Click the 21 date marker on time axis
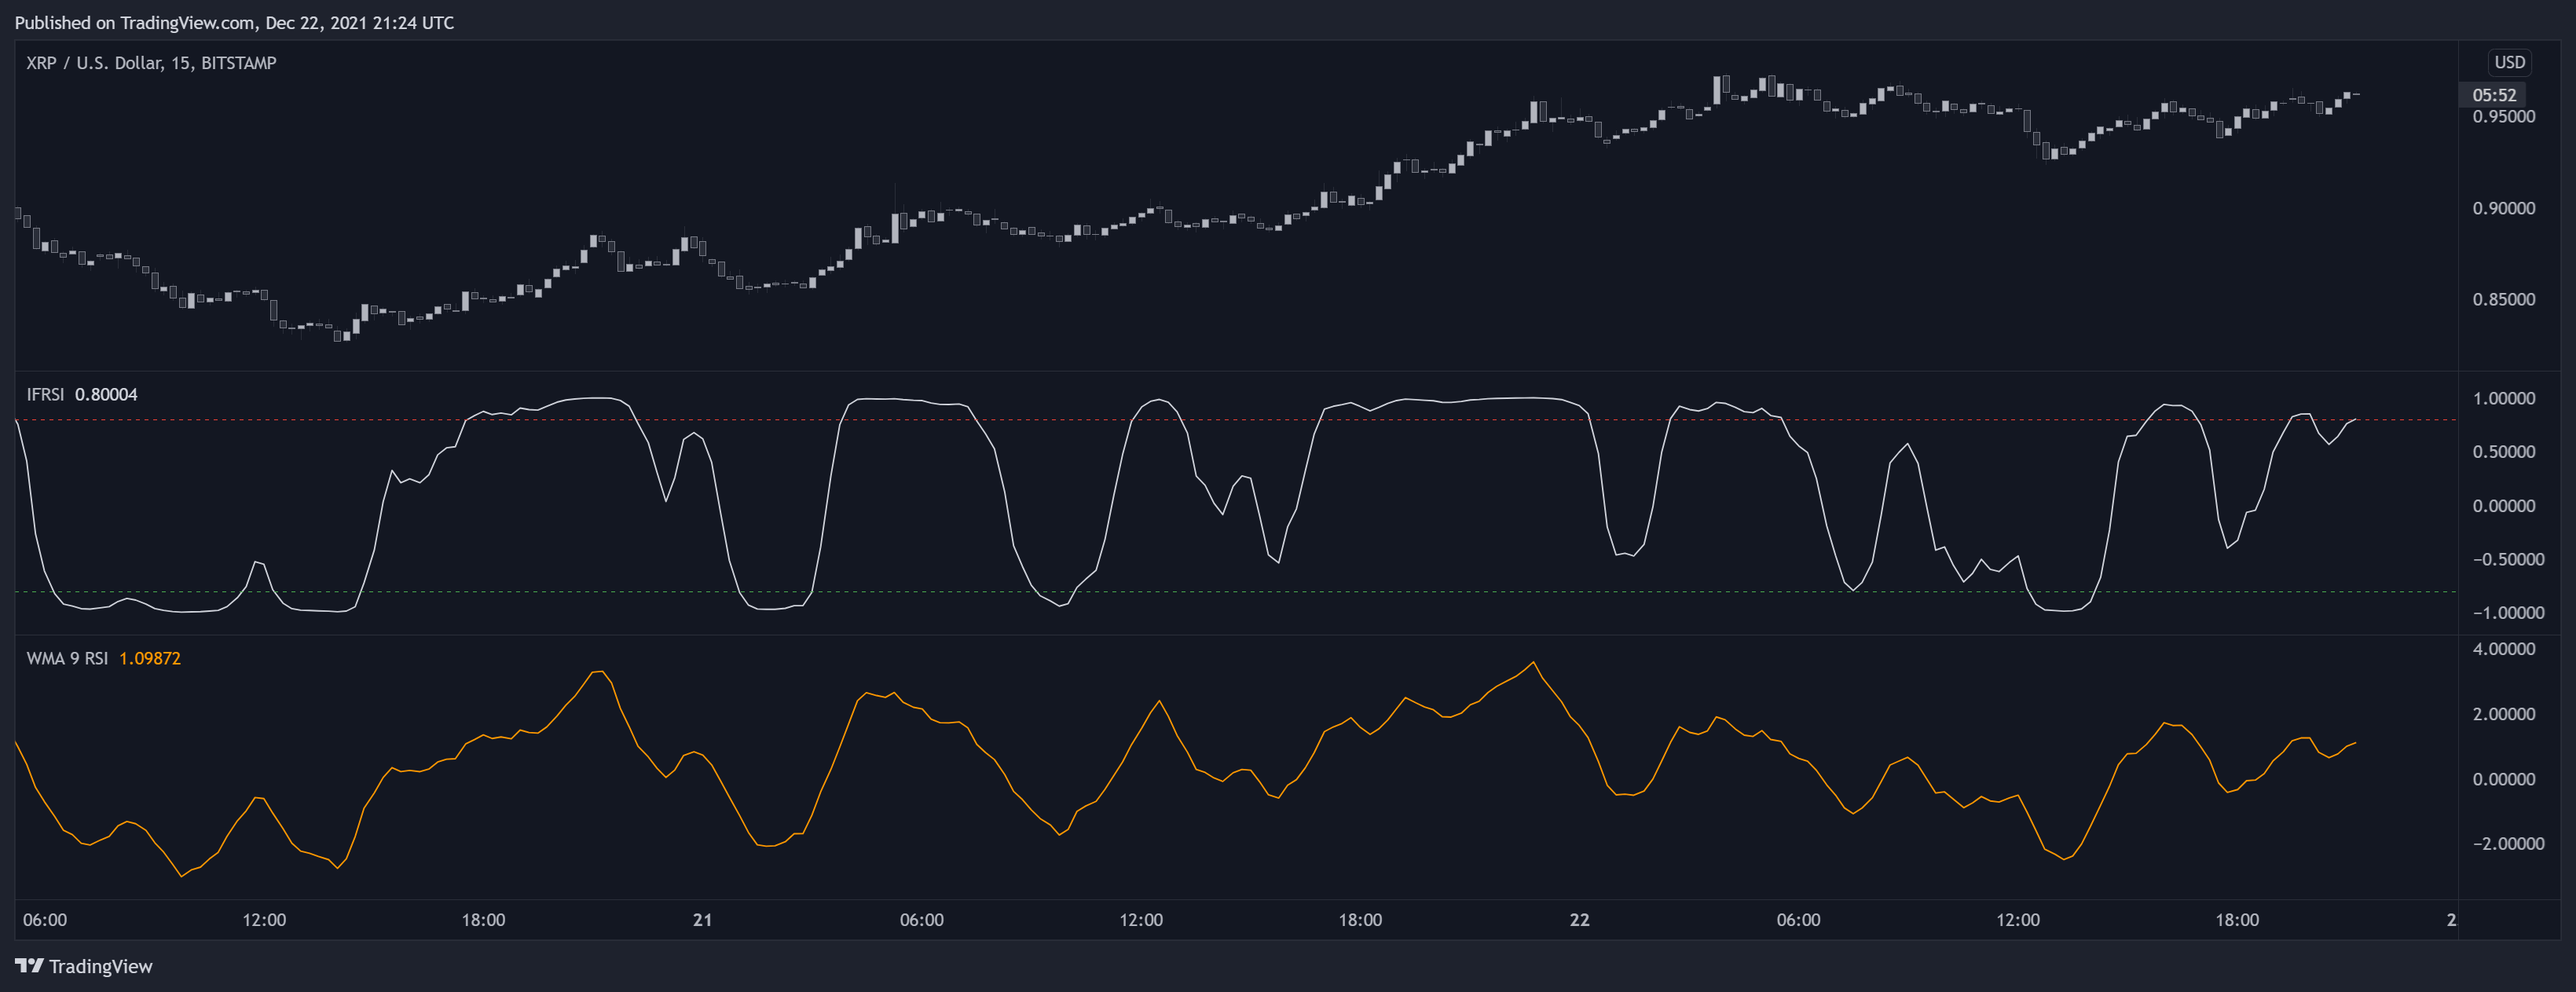The width and height of the screenshot is (2576, 992). point(703,919)
